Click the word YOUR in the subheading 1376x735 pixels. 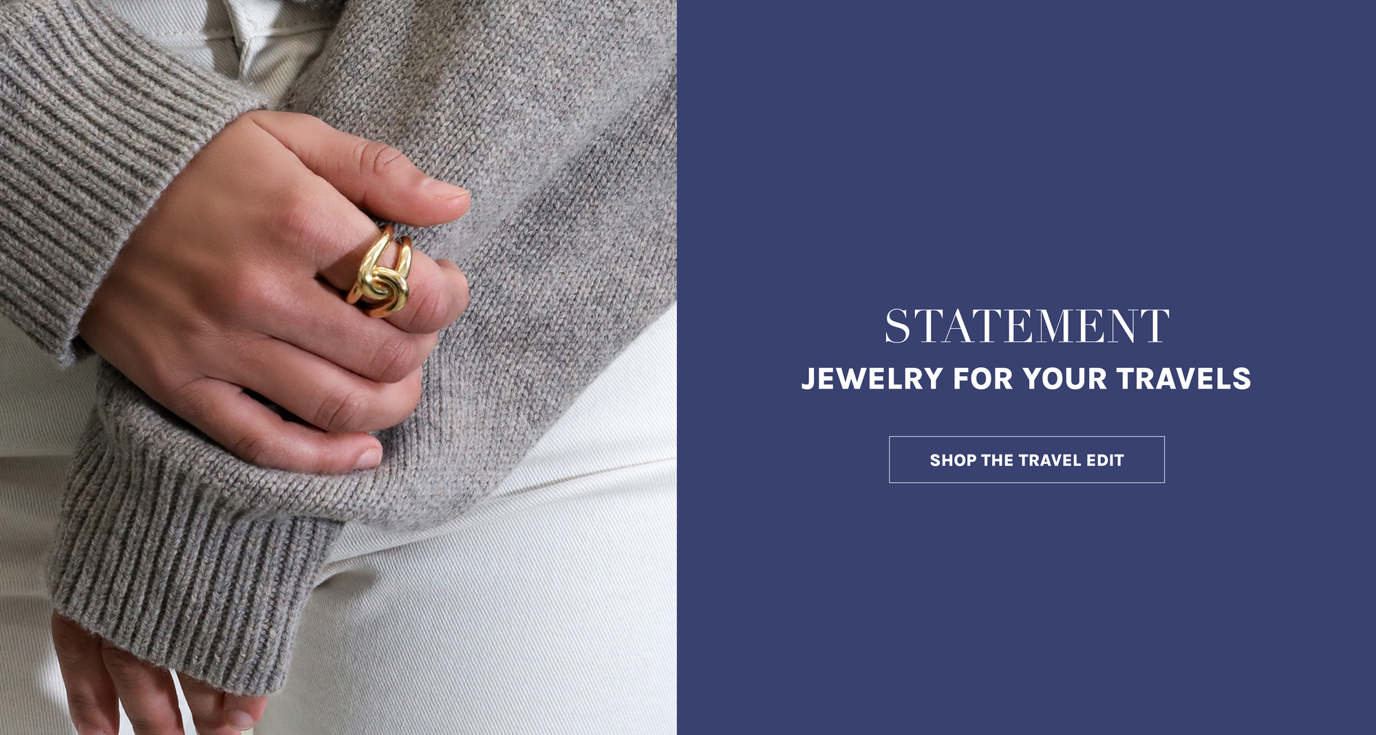(1064, 379)
